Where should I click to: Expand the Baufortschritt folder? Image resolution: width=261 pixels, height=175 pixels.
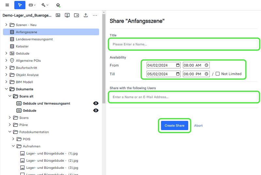[x=6, y=68]
